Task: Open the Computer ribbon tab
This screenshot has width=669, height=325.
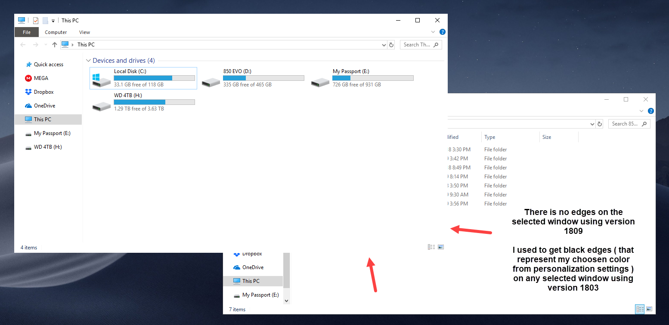Action: pos(56,32)
